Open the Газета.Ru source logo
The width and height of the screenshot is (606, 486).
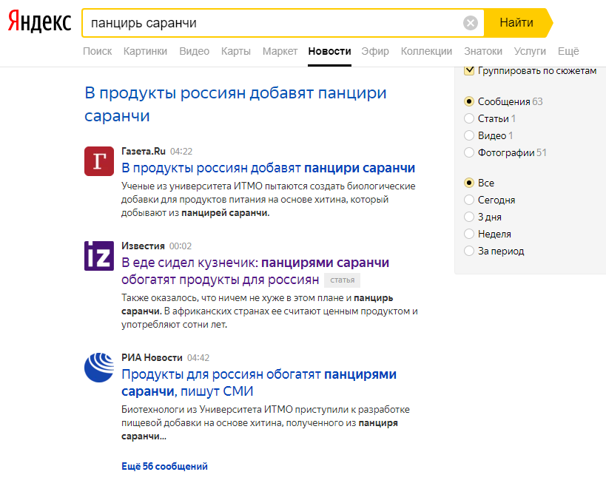(99, 161)
